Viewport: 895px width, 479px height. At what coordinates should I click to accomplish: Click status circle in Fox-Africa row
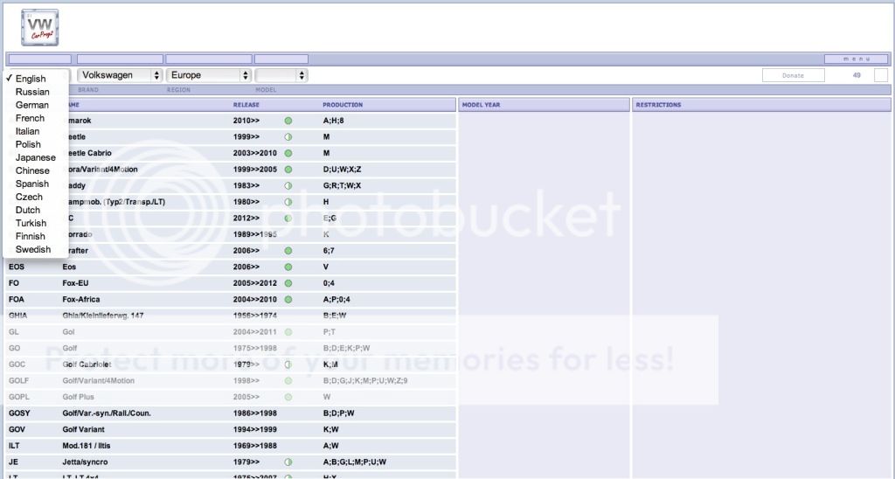[288, 300]
